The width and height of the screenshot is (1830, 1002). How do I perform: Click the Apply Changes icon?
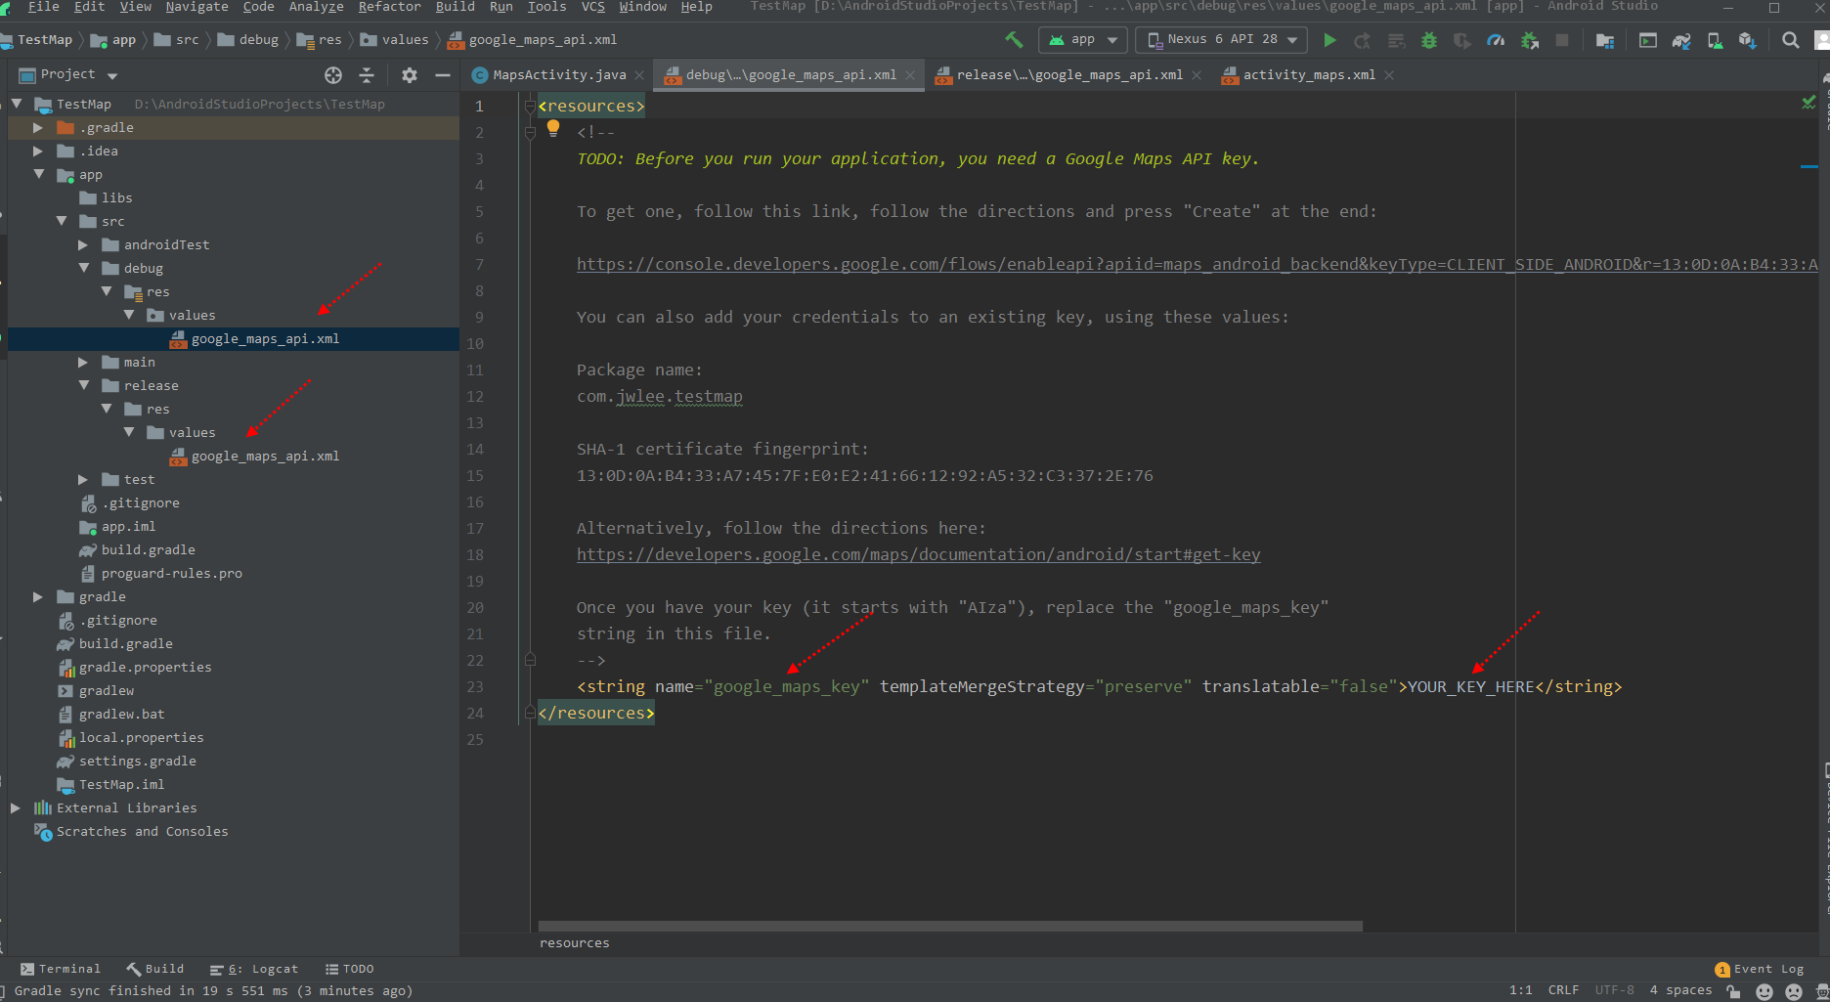point(1363,40)
